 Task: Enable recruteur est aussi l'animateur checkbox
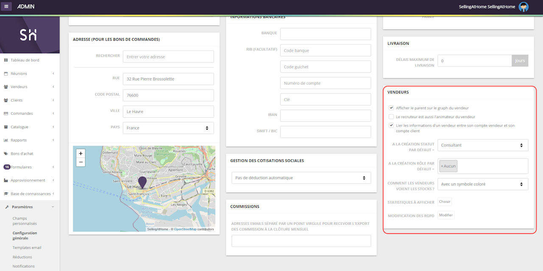[x=391, y=117]
